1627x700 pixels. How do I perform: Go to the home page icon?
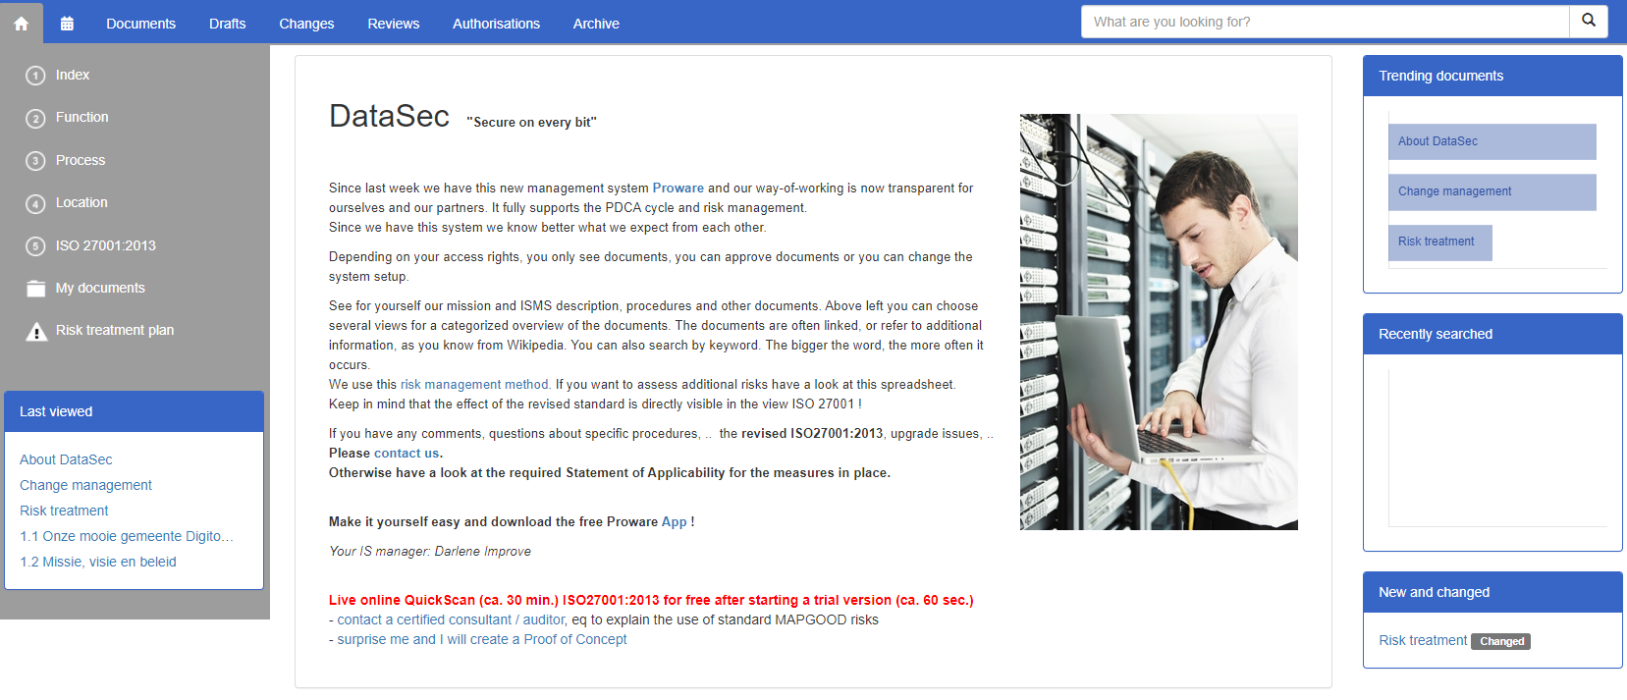point(21,24)
